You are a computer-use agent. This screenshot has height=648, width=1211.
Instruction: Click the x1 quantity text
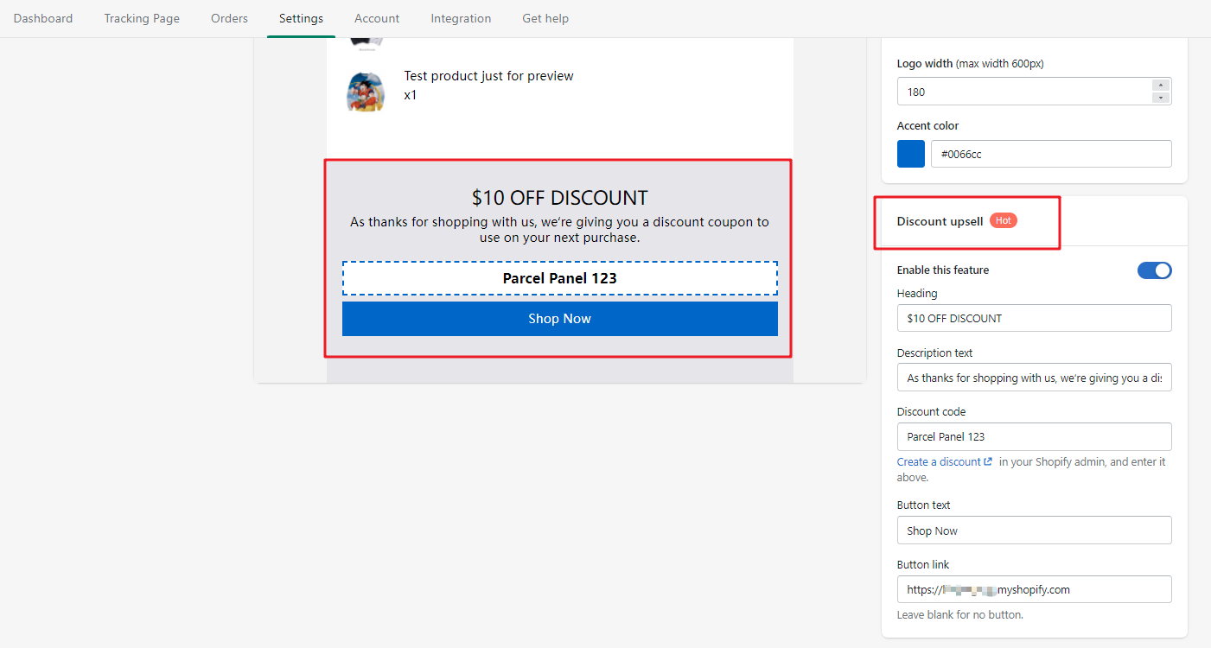(x=411, y=95)
